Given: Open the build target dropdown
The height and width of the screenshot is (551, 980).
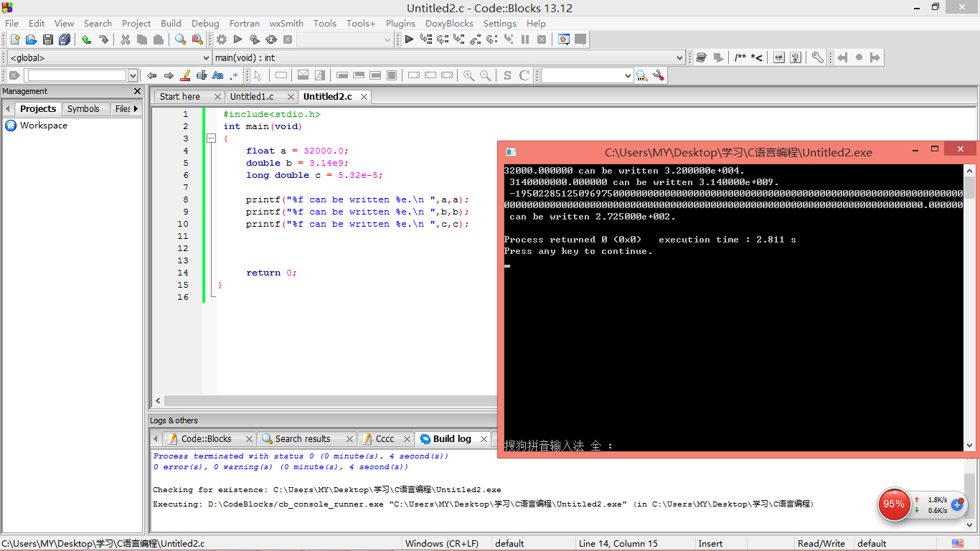Looking at the screenshot, I should point(387,40).
